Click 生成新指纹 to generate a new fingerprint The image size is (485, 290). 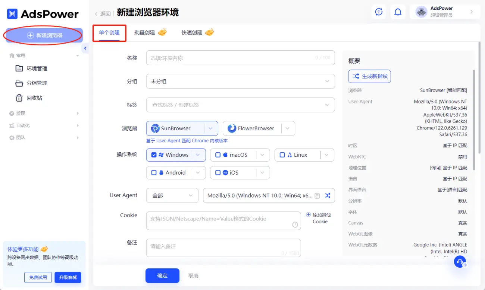tap(369, 76)
